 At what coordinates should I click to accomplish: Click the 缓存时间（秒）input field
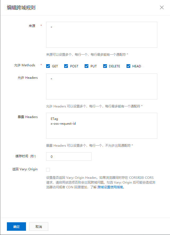coord(69,156)
